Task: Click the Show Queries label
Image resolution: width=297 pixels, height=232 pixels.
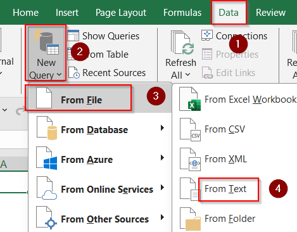Action: point(111,36)
